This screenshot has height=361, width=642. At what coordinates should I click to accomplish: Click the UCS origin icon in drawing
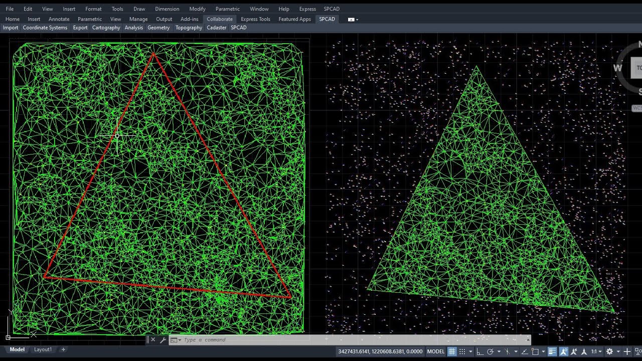click(x=8, y=337)
